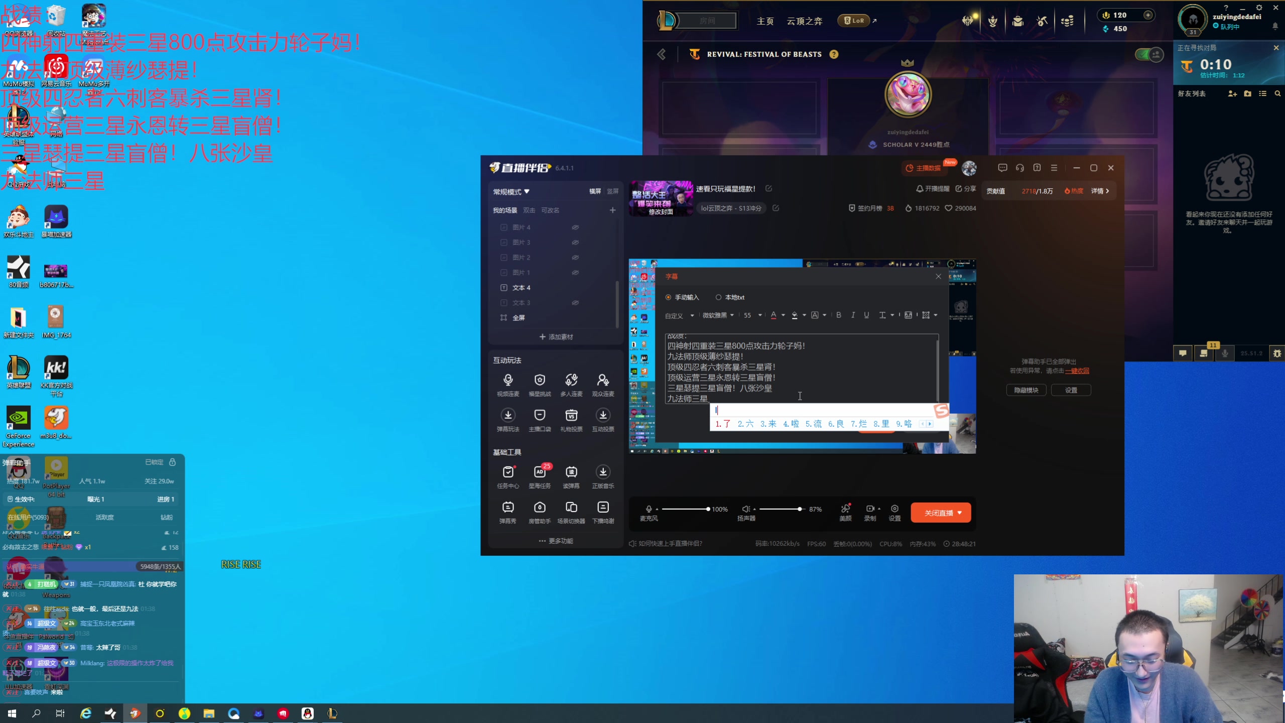
Task: Open customer service headset icon
Action: (x=1019, y=168)
